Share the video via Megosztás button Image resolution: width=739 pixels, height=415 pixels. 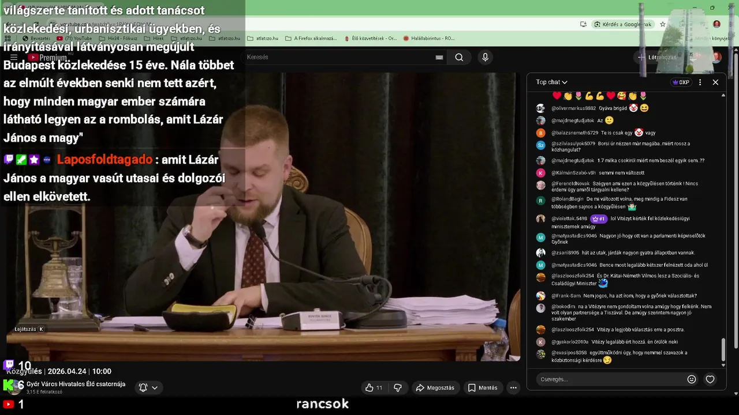(435, 388)
